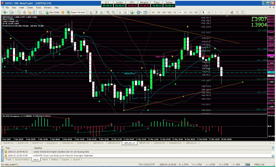The height and width of the screenshot is (167, 276).
Task: Select the crosshair tool
Action: [209, 12]
